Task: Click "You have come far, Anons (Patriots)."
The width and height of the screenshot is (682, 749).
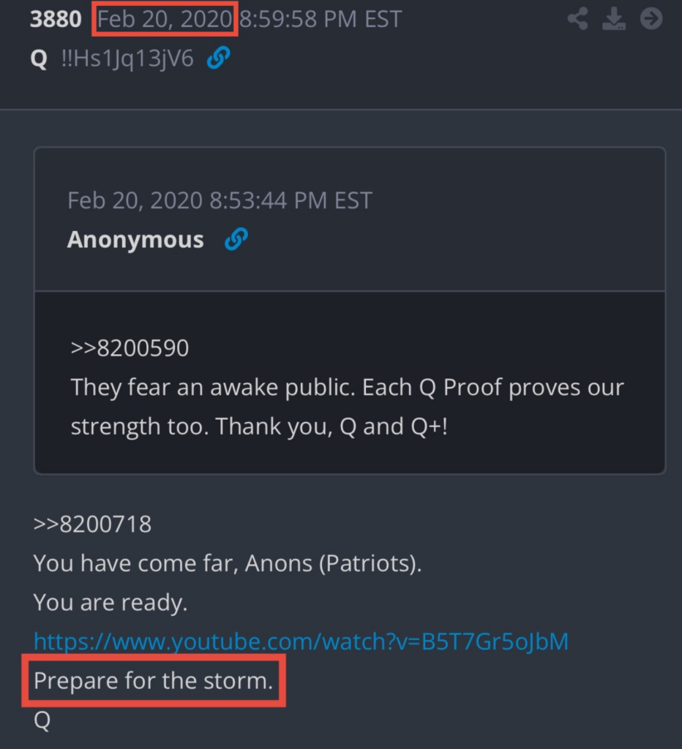Action: [x=227, y=564]
